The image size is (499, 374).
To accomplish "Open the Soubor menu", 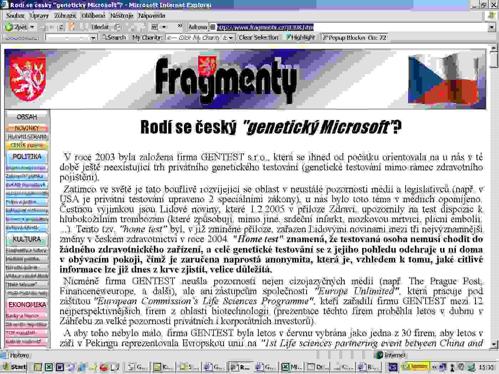I will tap(15, 16).
